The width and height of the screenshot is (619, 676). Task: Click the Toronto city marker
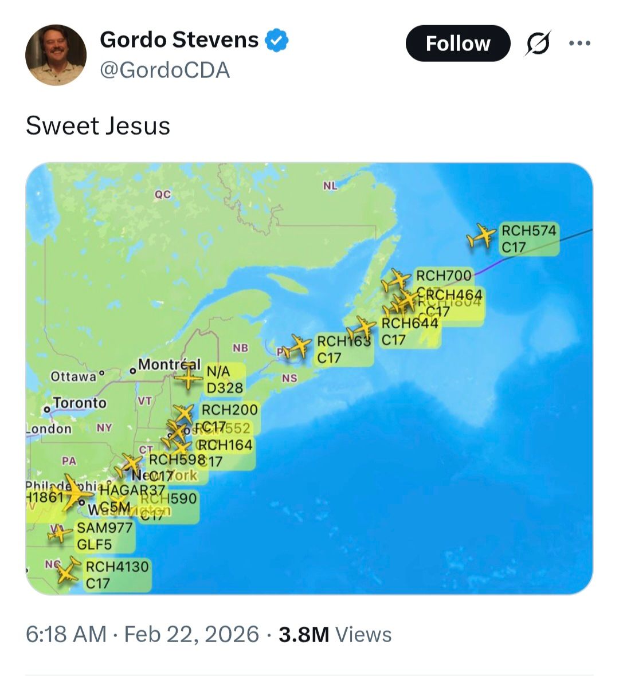pyautogui.click(x=46, y=410)
